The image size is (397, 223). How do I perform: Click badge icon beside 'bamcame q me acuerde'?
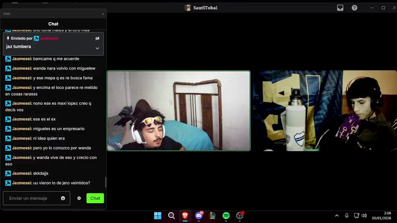[8, 59]
